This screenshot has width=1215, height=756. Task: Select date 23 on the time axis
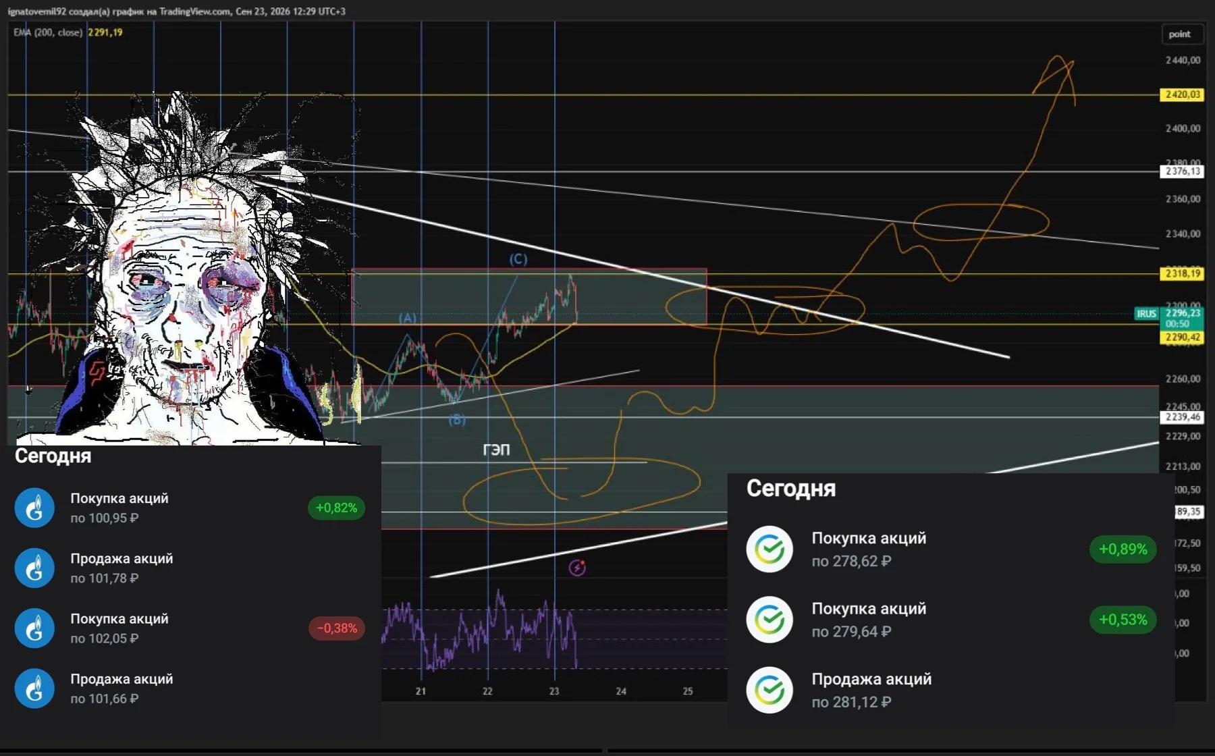[554, 691]
